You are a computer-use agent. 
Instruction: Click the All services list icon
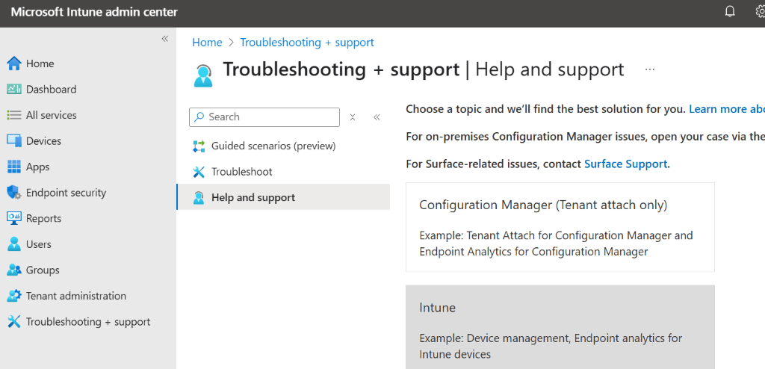click(14, 115)
